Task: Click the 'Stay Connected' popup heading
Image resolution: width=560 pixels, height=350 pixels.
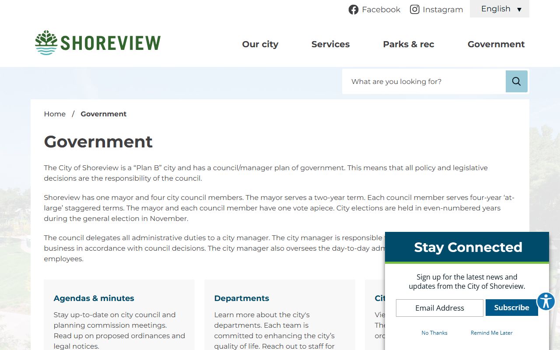Action: click(x=468, y=247)
